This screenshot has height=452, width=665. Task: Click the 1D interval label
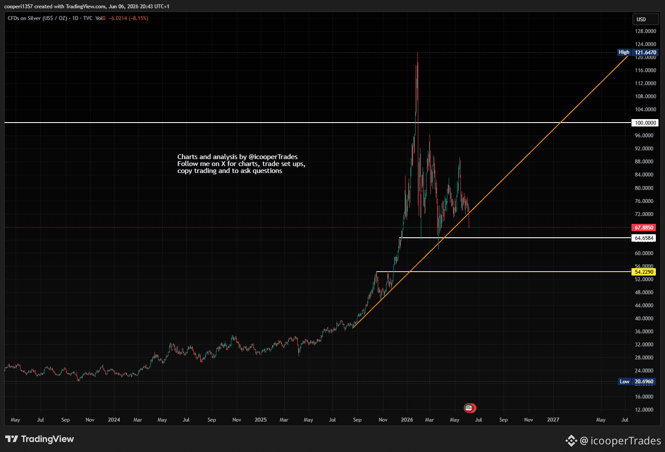coord(75,18)
